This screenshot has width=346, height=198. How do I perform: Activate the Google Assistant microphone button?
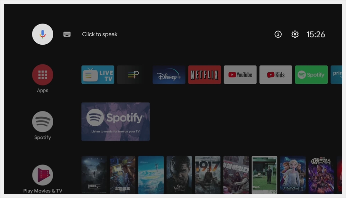(x=43, y=34)
